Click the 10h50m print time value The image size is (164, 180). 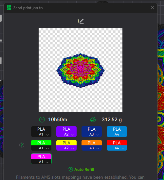tap(58, 120)
